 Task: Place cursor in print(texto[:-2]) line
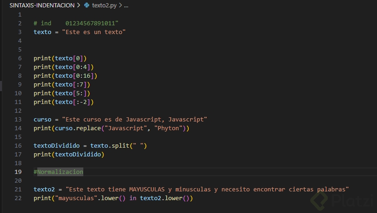tap(64, 102)
